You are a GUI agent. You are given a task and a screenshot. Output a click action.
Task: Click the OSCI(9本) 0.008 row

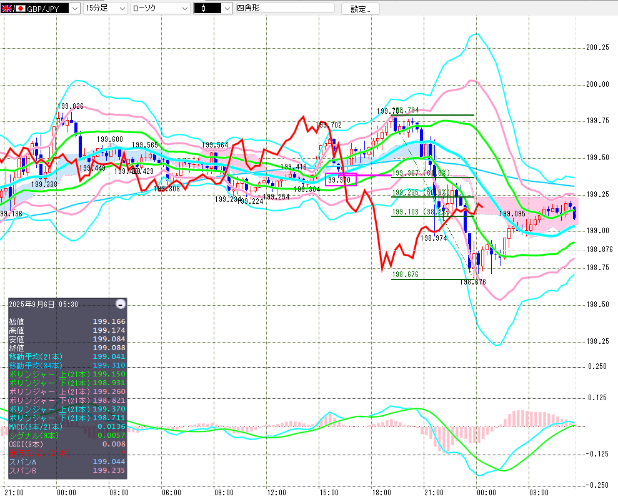tap(67, 444)
